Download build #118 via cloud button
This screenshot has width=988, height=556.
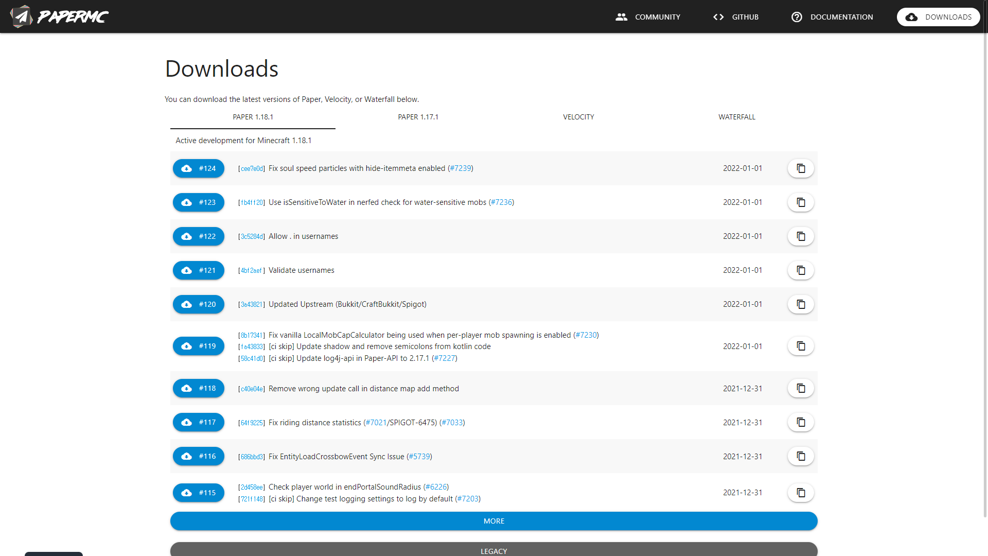(x=199, y=388)
